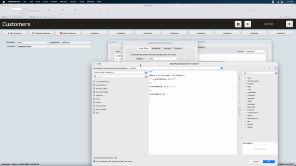Open the Records menu
296x166 pixels.
coord(64,2)
